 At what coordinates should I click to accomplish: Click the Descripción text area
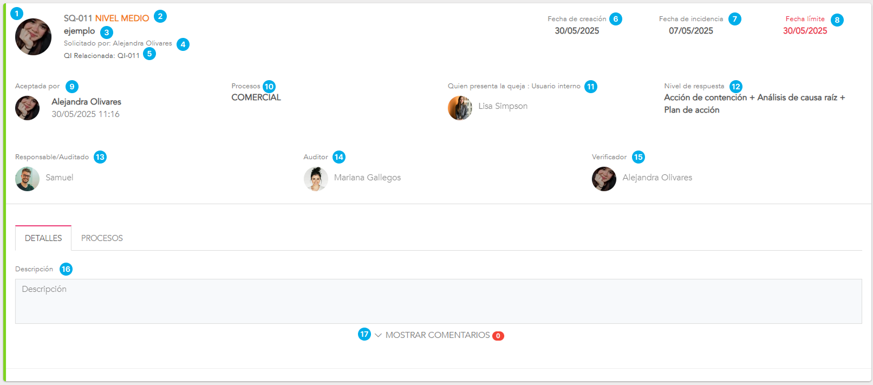tap(438, 301)
